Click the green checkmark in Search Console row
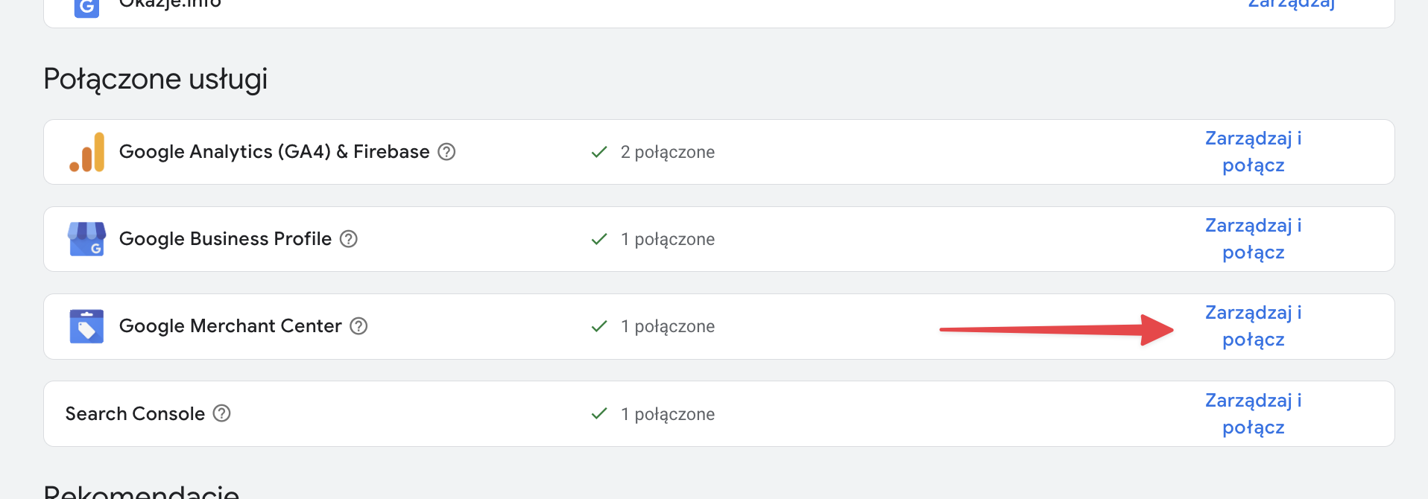1428x499 pixels. click(599, 413)
